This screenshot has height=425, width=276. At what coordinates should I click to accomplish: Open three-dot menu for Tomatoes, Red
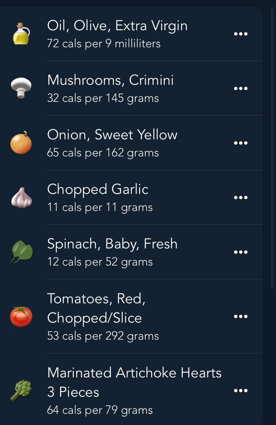[241, 317]
